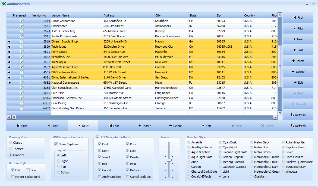This screenshot has width=318, height=187.
Task: Choose Top caption layout option
Action: 58,167
